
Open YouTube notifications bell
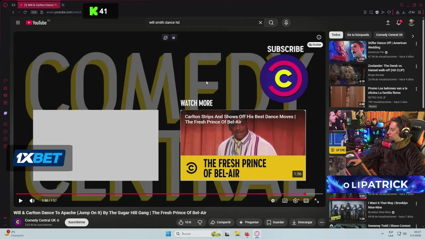point(399,23)
